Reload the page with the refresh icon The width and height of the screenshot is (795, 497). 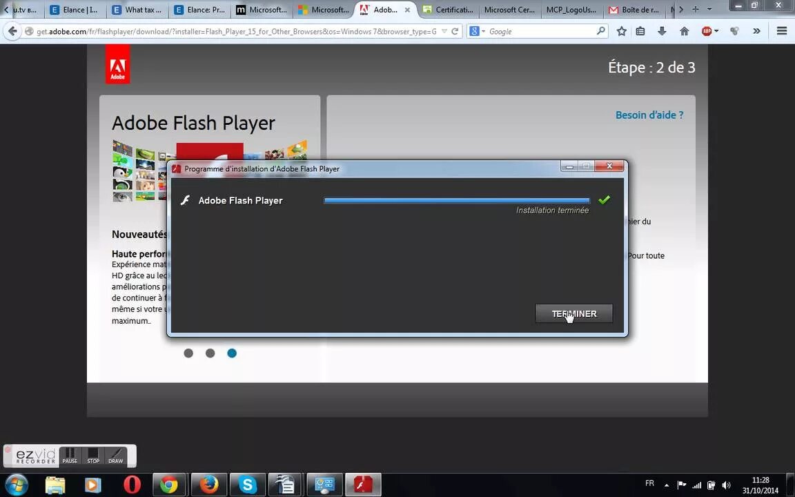tap(455, 32)
